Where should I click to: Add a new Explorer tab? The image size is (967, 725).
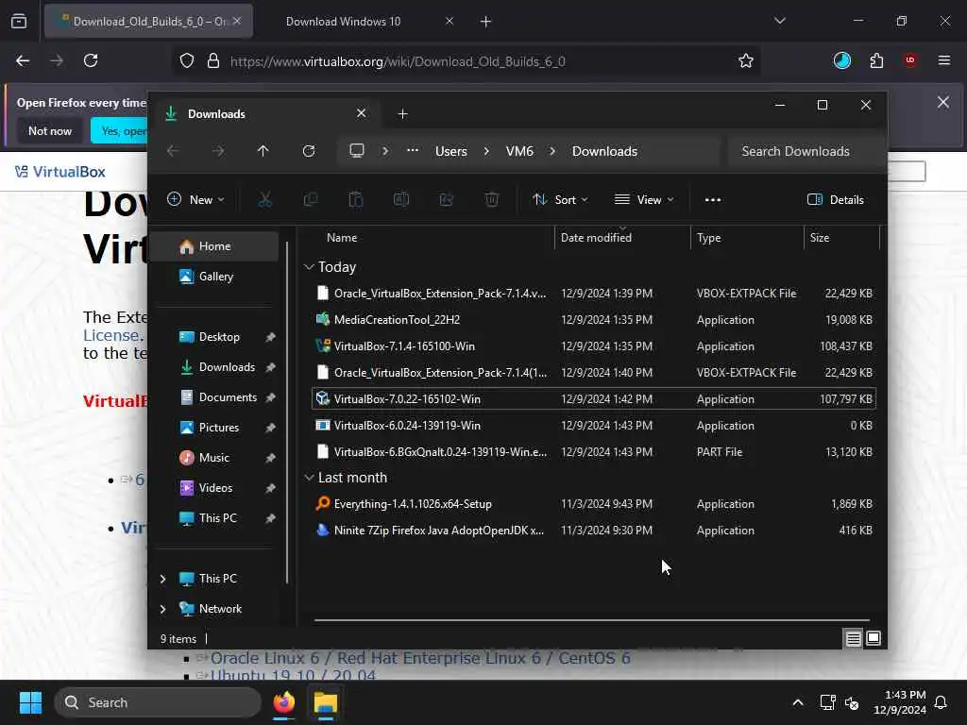(x=402, y=114)
